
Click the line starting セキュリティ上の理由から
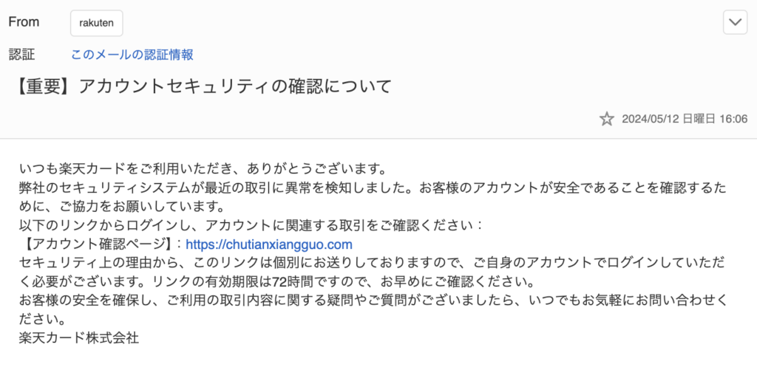(x=370, y=264)
